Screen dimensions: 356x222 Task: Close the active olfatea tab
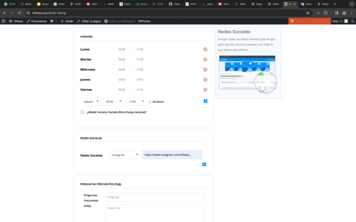click(x=295, y=4)
